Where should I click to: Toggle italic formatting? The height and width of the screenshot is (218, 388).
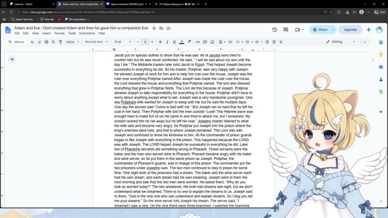pyautogui.click(x=167, y=42)
